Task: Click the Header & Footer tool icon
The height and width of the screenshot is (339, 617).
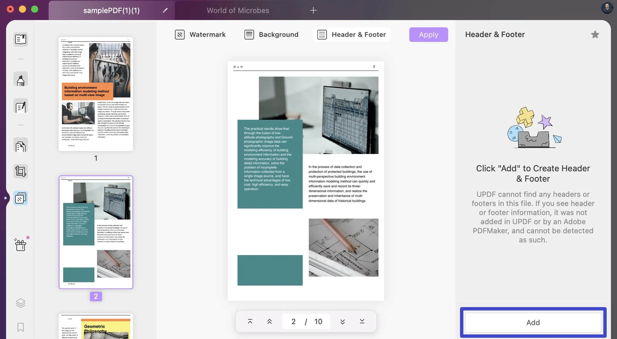Action: pyautogui.click(x=322, y=35)
